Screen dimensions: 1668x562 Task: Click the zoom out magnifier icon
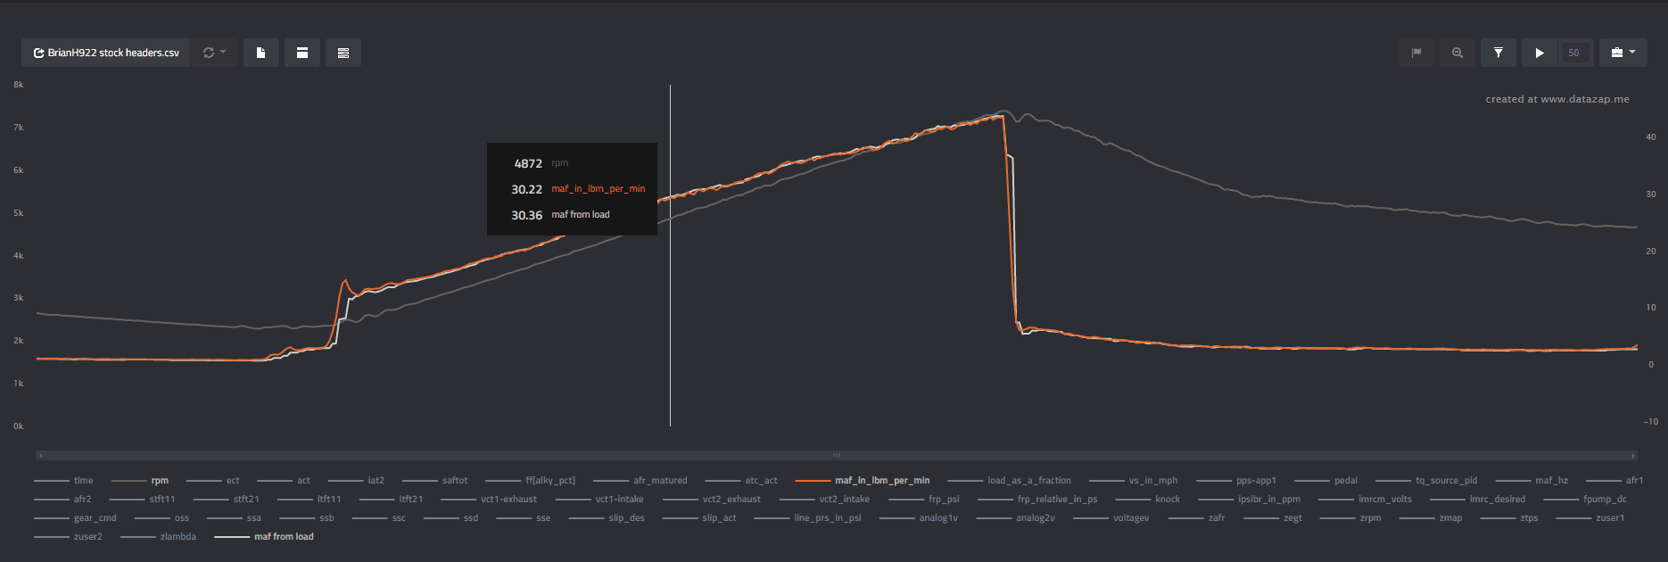pos(1457,53)
